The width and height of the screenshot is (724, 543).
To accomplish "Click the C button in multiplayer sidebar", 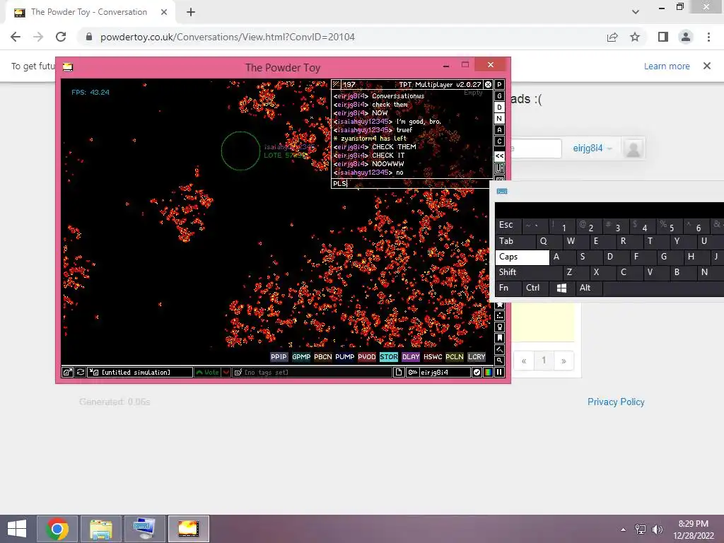I will point(499,141).
